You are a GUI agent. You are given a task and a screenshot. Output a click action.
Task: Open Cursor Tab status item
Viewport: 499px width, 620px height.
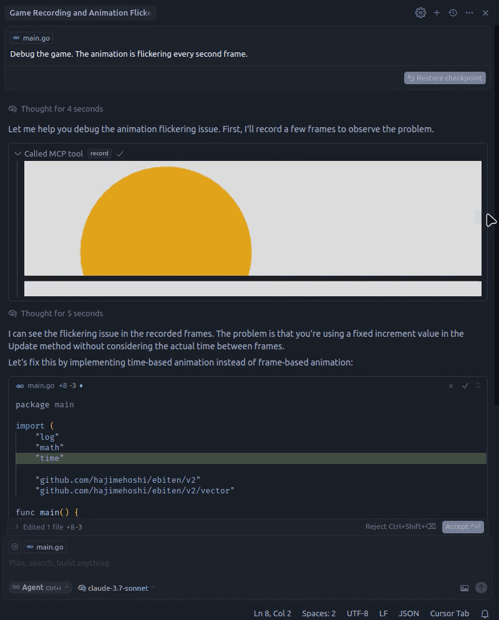pos(449,613)
